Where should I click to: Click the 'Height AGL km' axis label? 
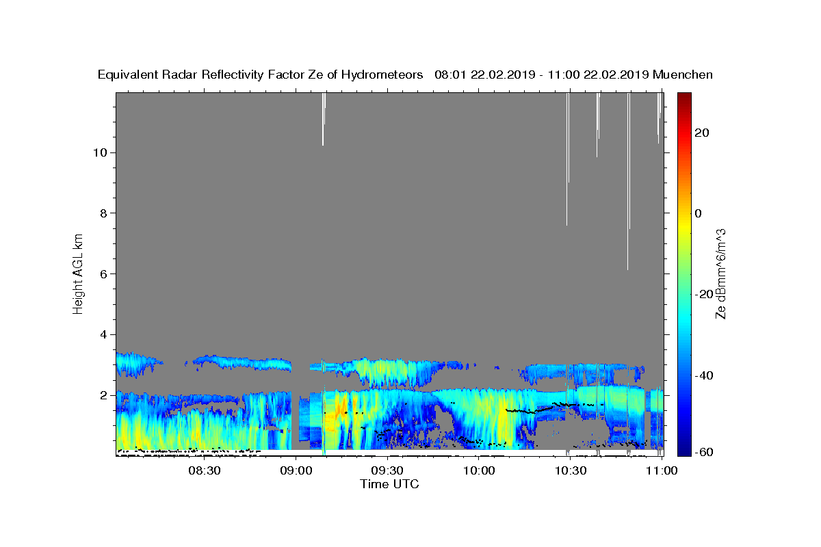pos(79,273)
